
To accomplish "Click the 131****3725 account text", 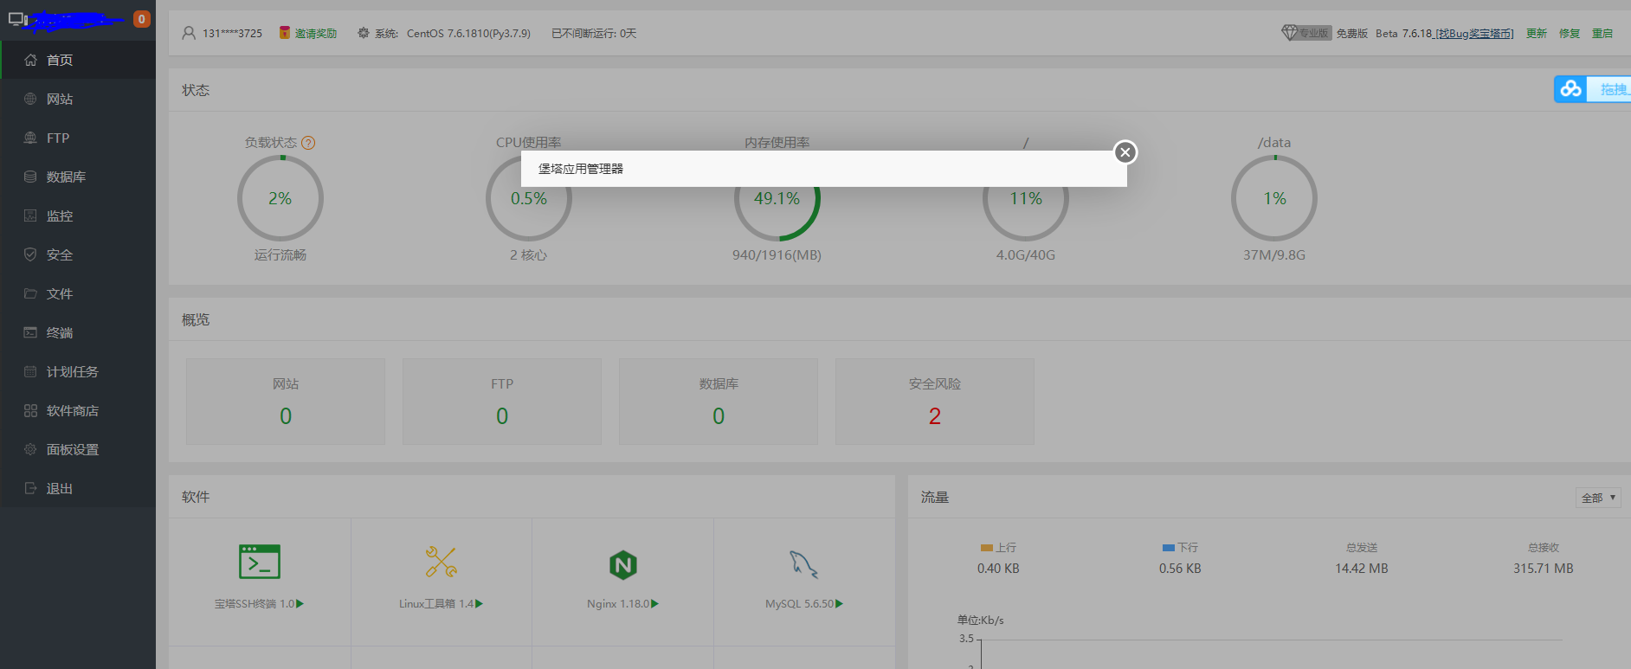I will pos(232,34).
